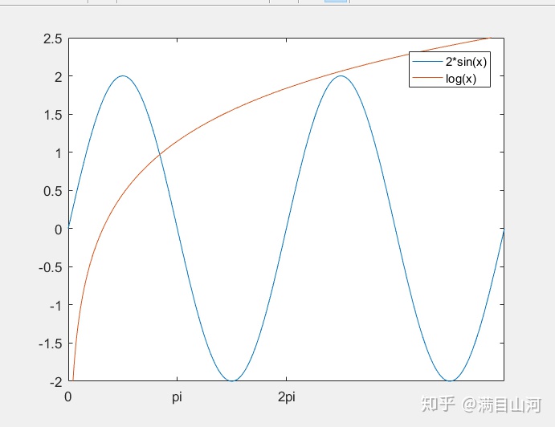Click the y-axis tick label -1.5
This screenshot has width=555, height=427.
pyautogui.click(x=51, y=344)
